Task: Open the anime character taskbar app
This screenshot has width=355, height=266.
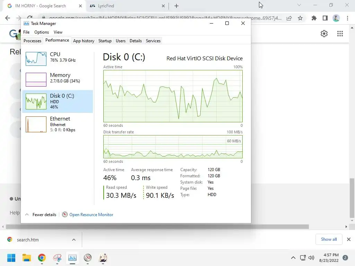Action: [x=103, y=258]
